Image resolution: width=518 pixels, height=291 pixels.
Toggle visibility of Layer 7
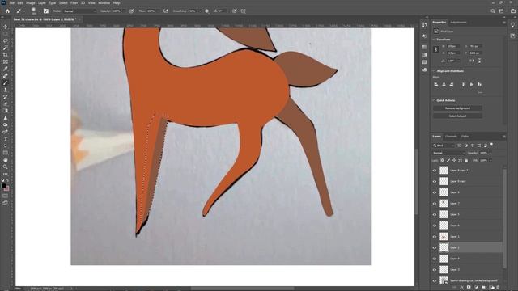click(x=435, y=203)
